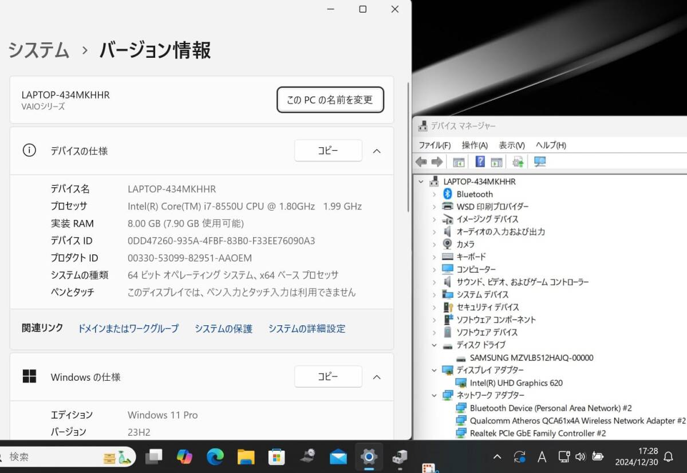
Task: Select Qualcomm Atheros QCA61x4A Wireless Network Adapter
Action: (x=577, y=421)
